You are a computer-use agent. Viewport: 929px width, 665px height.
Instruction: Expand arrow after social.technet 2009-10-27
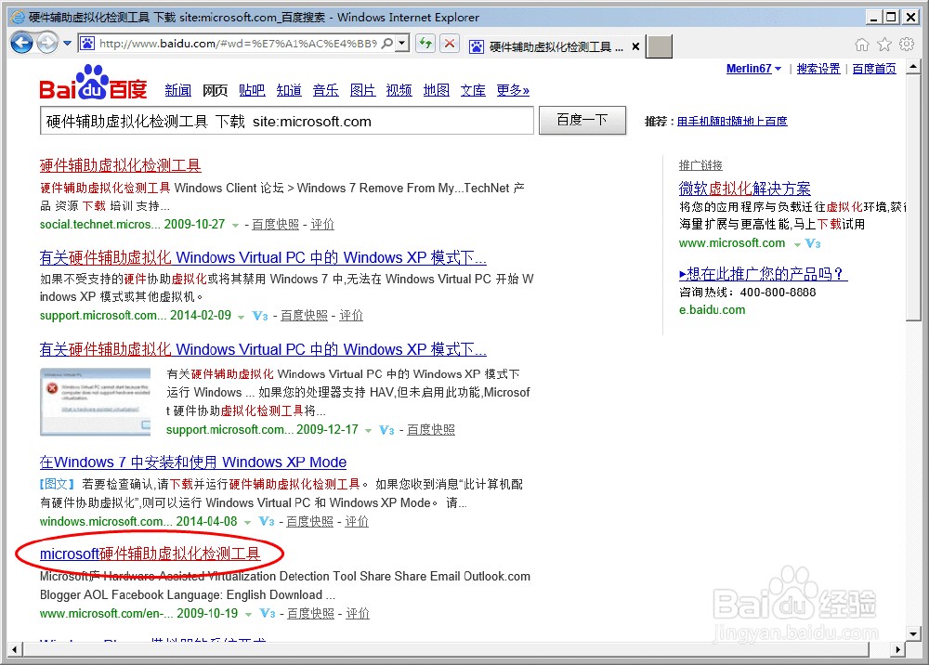pyautogui.click(x=235, y=225)
